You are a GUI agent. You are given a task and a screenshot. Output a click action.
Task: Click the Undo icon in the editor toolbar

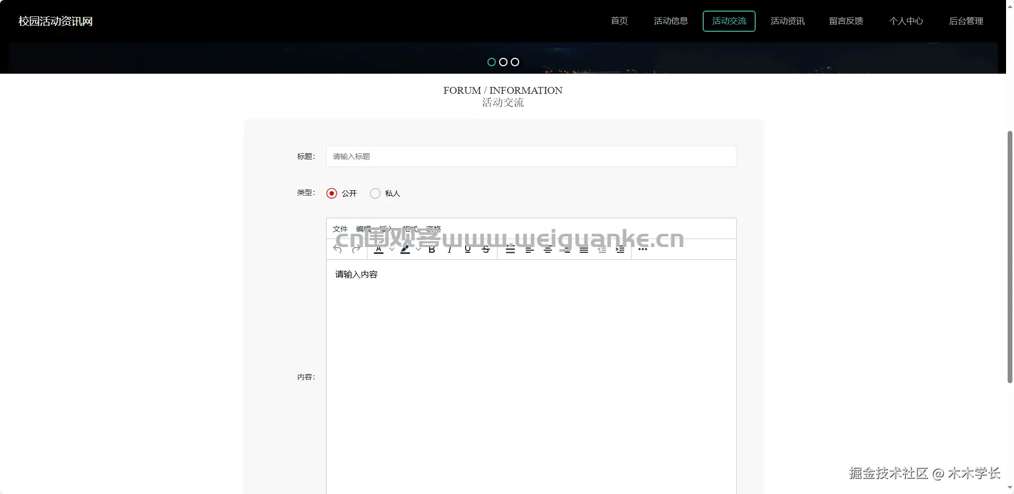(338, 249)
